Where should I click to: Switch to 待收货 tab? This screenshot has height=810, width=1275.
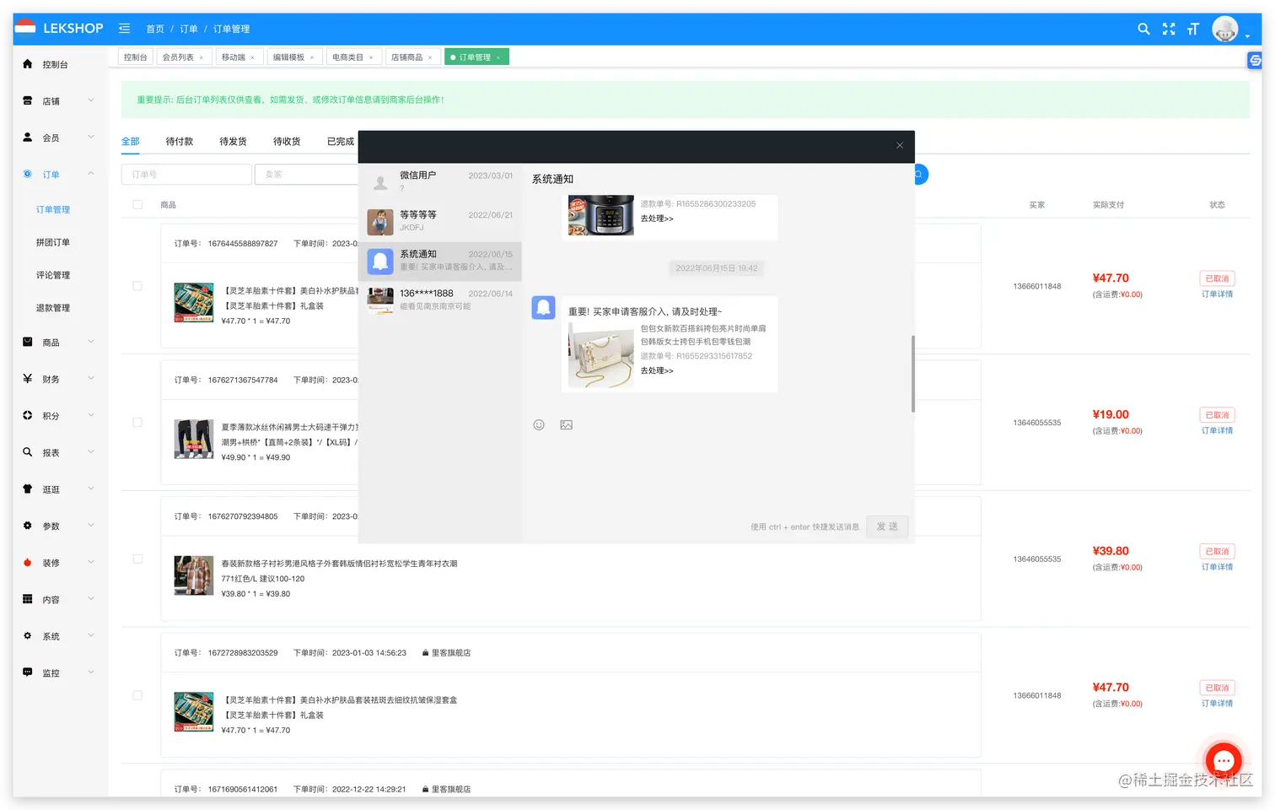pyautogui.click(x=287, y=141)
